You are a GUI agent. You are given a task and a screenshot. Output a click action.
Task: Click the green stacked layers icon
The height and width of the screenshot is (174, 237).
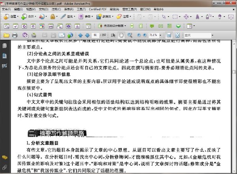pos(179,26)
